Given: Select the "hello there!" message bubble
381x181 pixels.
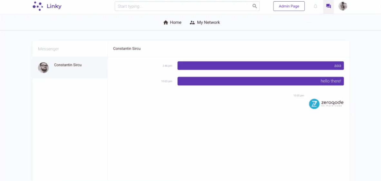Looking at the screenshot, I should click(x=260, y=81).
